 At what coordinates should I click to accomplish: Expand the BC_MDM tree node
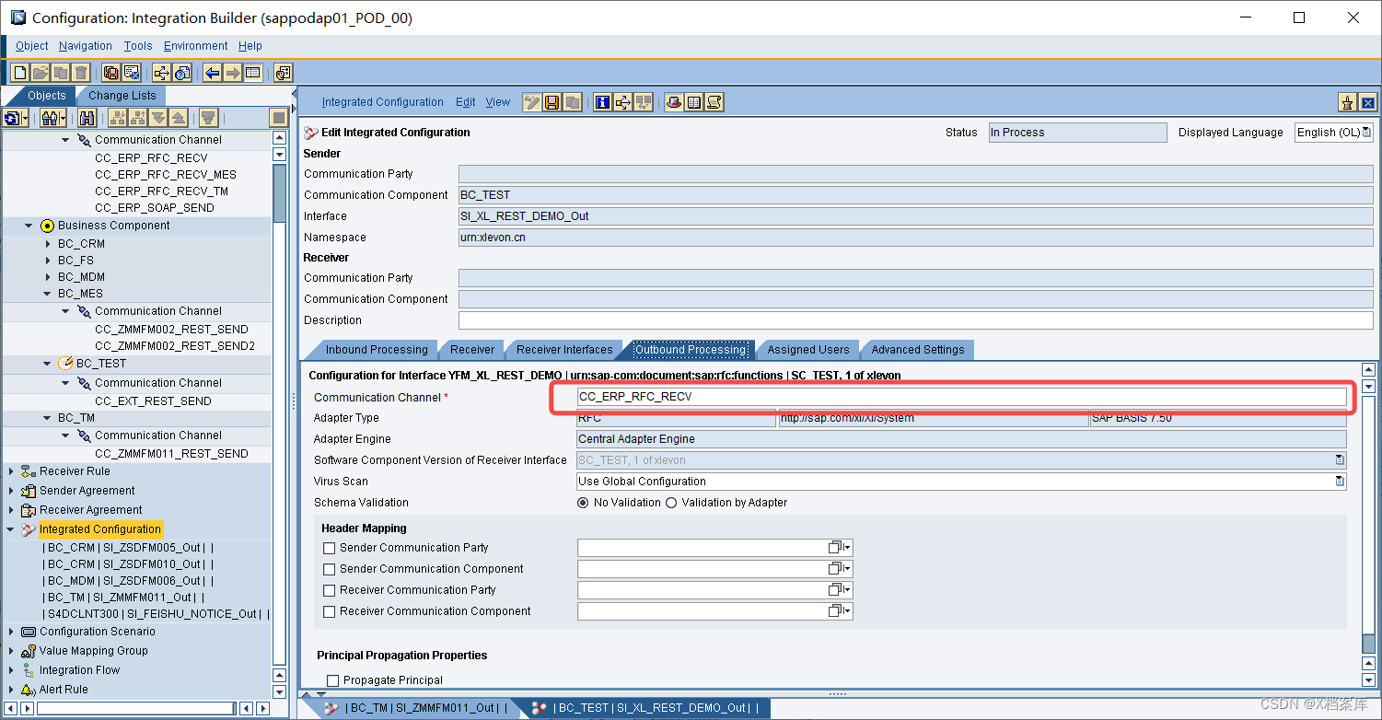point(48,277)
